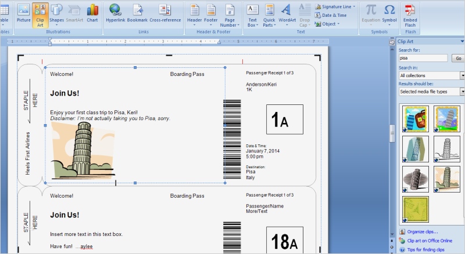Open the Clip Art pane options arrow
This screenshot has height=254, width=465.
coord(462,41)
